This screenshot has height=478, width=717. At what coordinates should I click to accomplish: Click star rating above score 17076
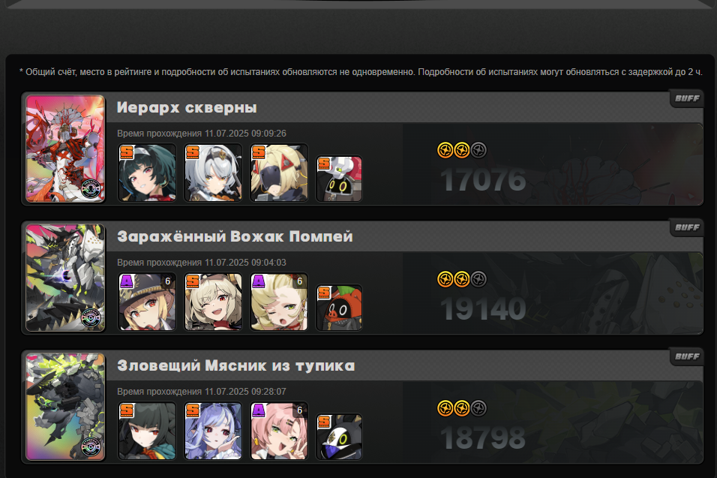(x=462, y=150)
